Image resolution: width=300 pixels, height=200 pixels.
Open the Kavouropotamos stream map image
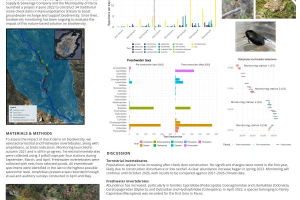(45, 76)
